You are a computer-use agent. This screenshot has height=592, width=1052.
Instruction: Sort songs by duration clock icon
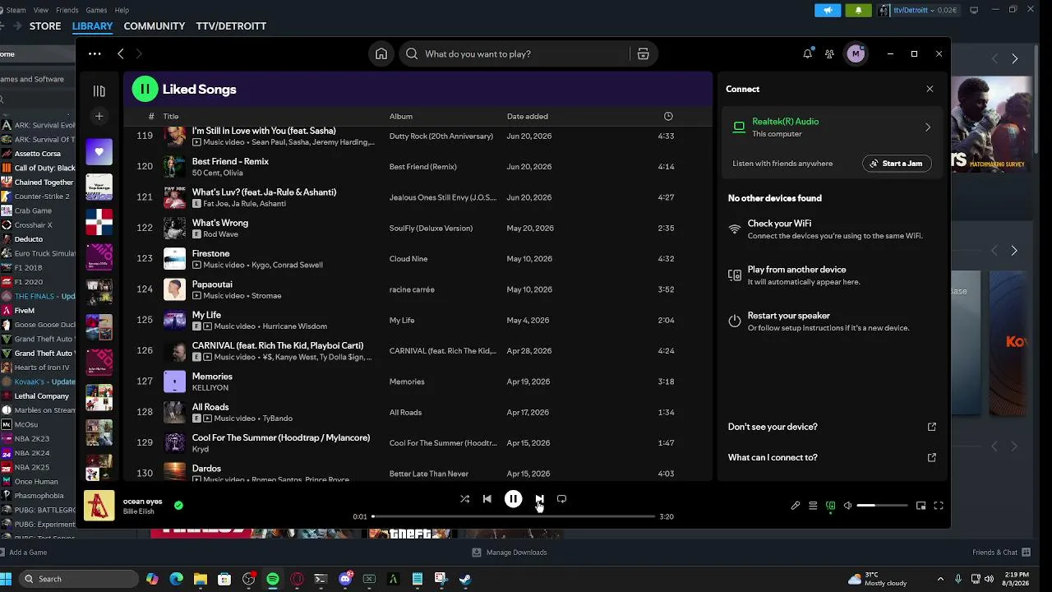coord(668,117)
